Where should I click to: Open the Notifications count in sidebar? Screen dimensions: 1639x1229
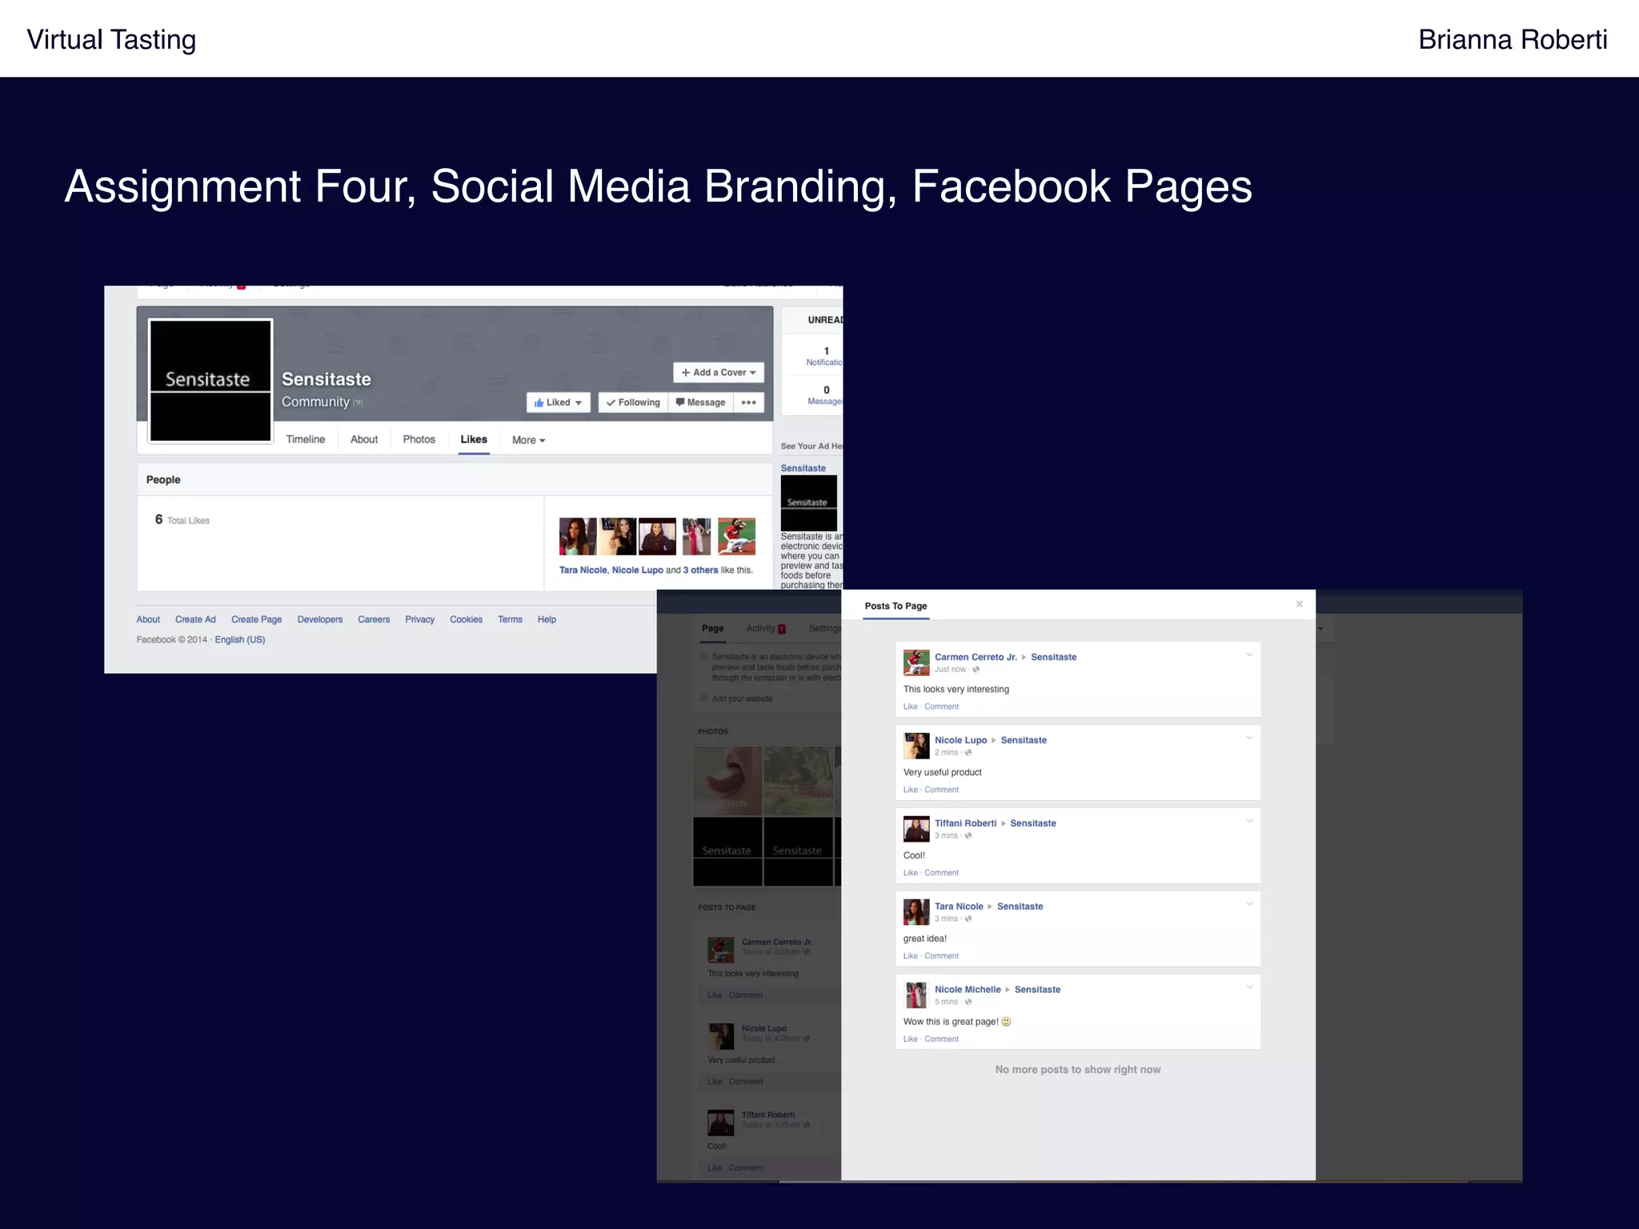[x=825, y=356]
